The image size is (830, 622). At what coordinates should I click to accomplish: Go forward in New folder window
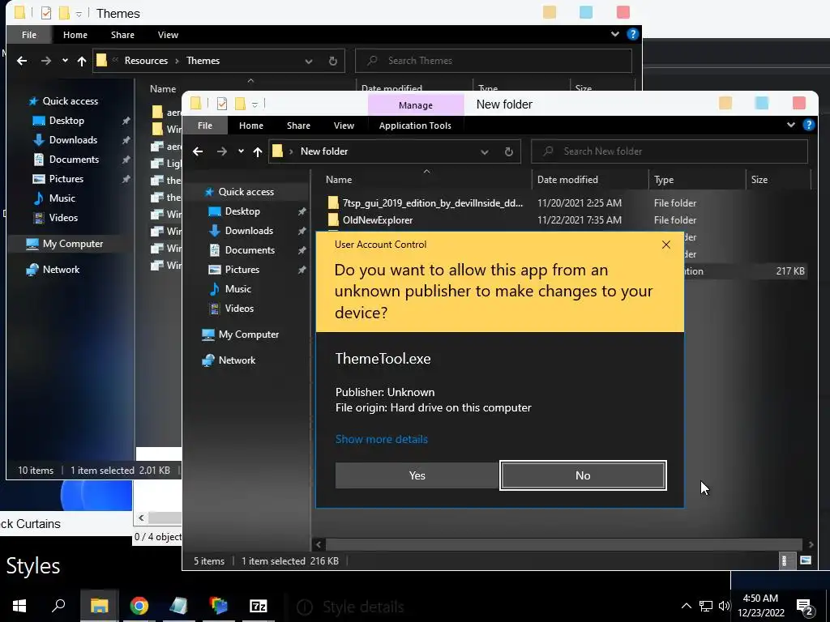coord(222,151)
